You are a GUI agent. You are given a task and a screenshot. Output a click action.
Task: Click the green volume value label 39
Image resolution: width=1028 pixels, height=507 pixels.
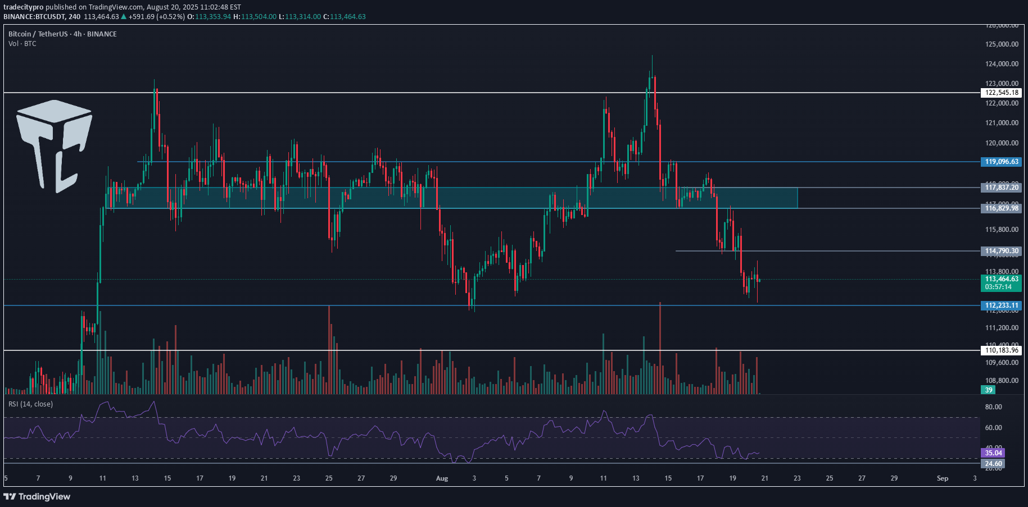pos(989,390)
